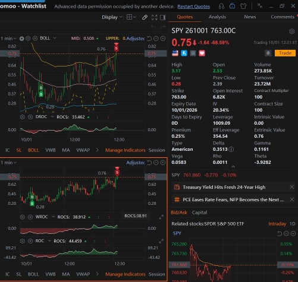Expand the WROC indicator dropdown
This screenshot has height=282, width=298.
coord(53,217)
